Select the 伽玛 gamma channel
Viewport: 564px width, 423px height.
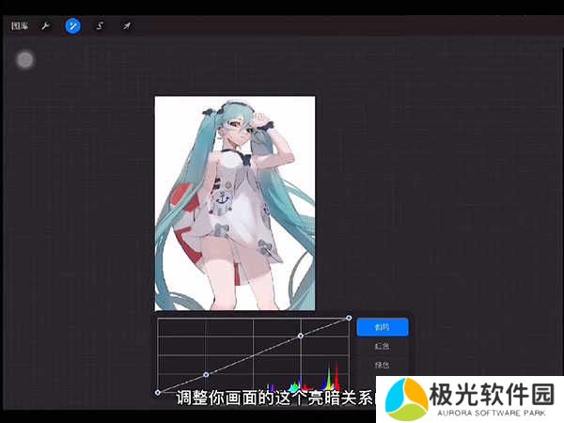coord(382,327)
